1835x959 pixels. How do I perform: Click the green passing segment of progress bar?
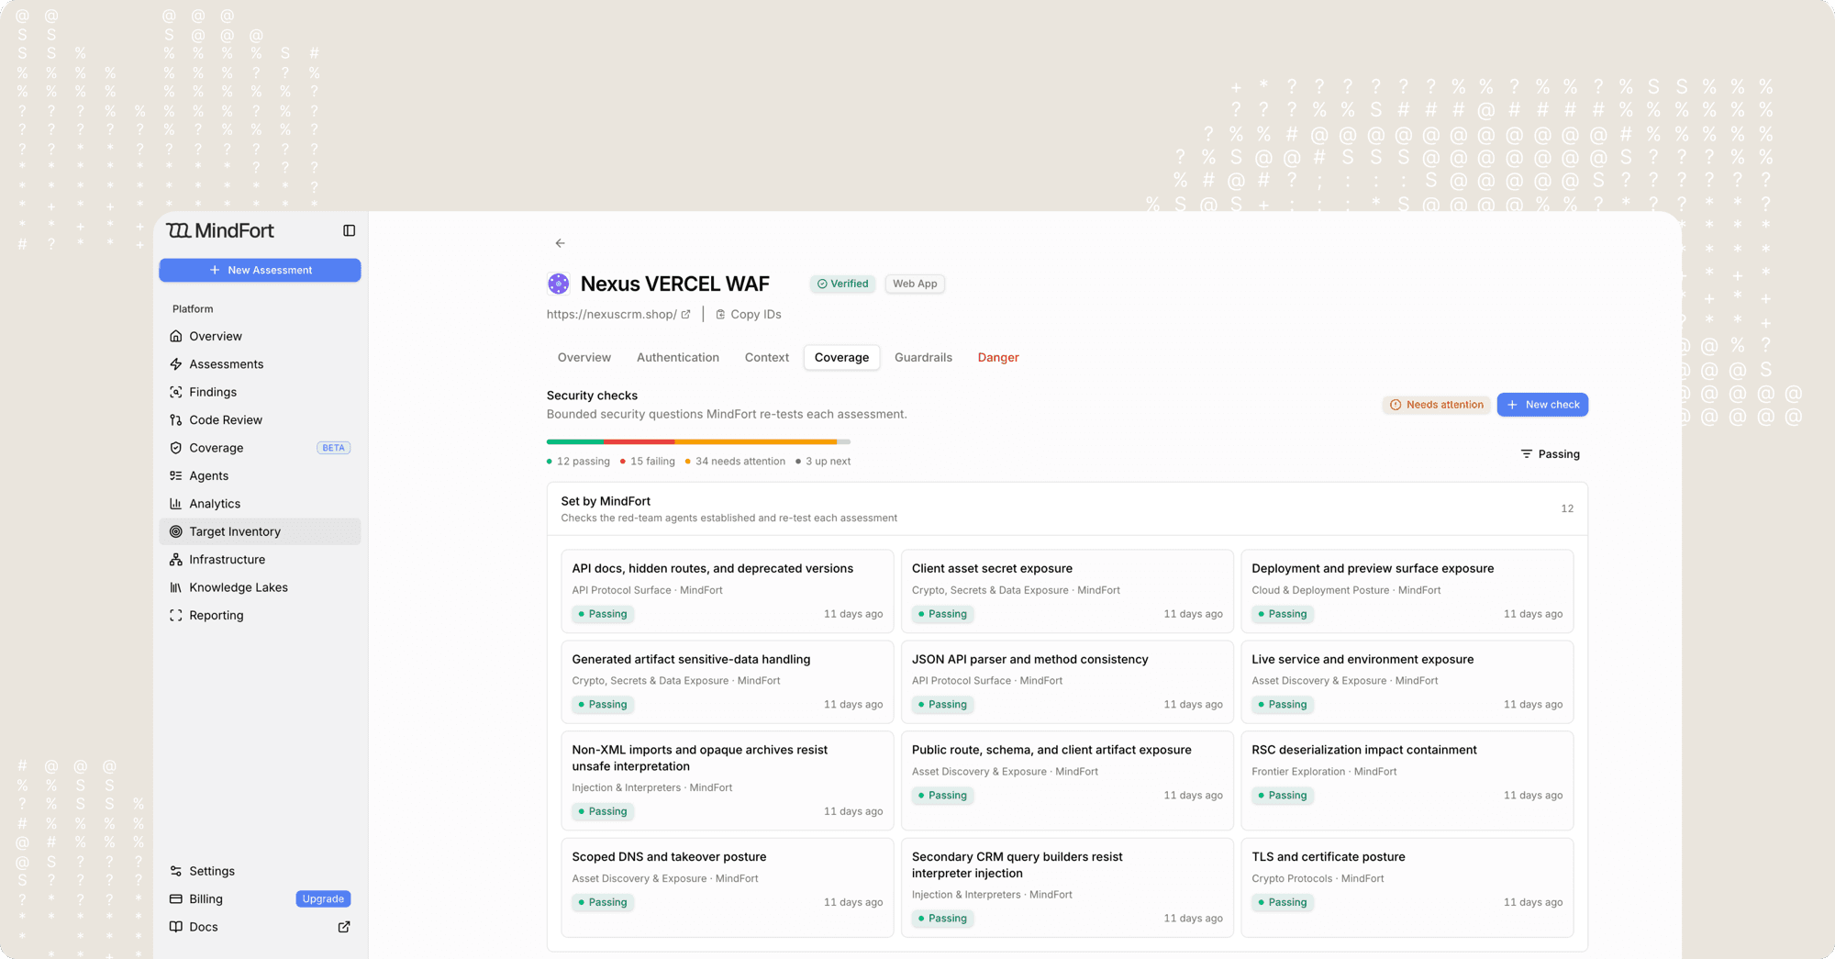[x=574, y=441]
